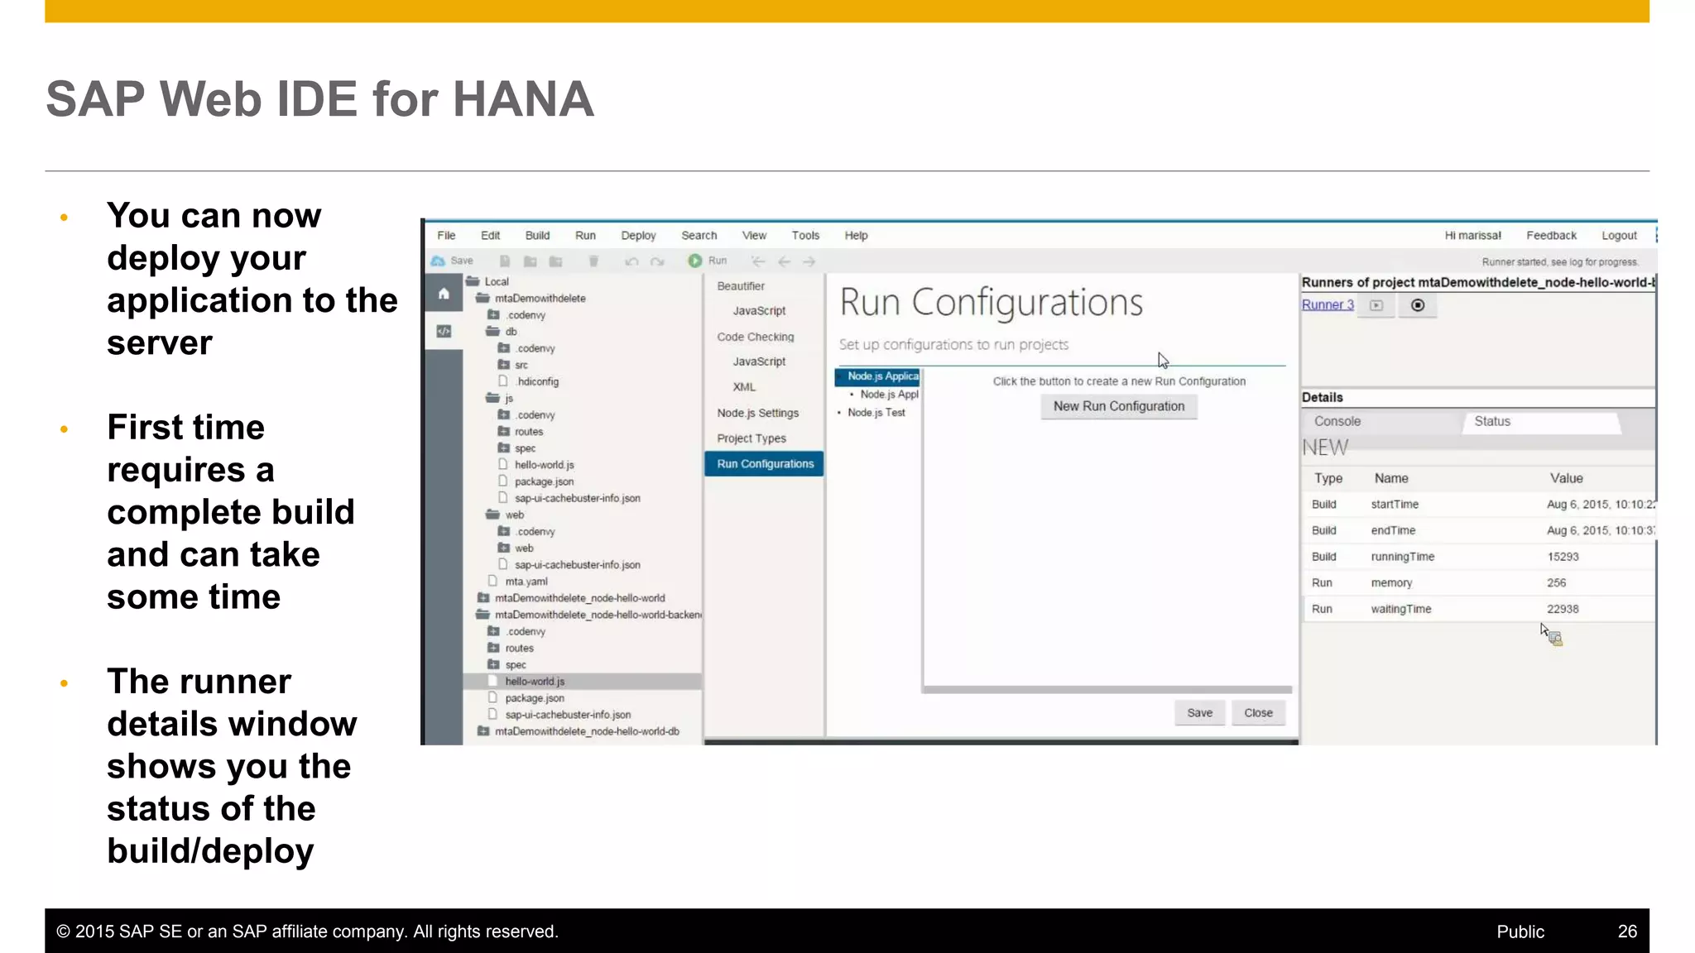Click the green Run play icon
Viewport: 1695px width, 953px height.
(695, 261)
